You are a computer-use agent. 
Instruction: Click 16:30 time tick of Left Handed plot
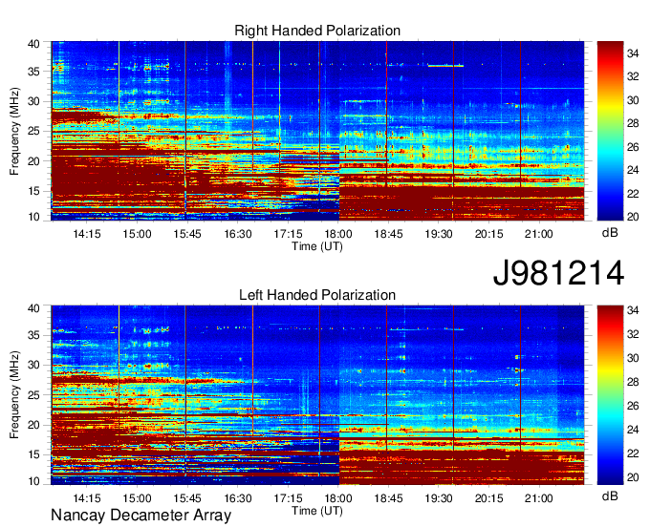tap(238, 498)
